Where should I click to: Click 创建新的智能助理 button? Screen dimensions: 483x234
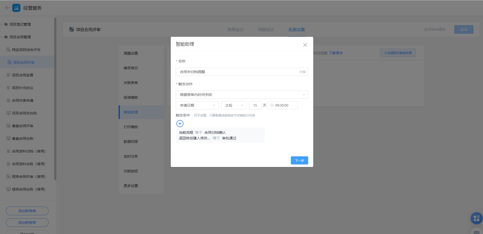(398, 53)
